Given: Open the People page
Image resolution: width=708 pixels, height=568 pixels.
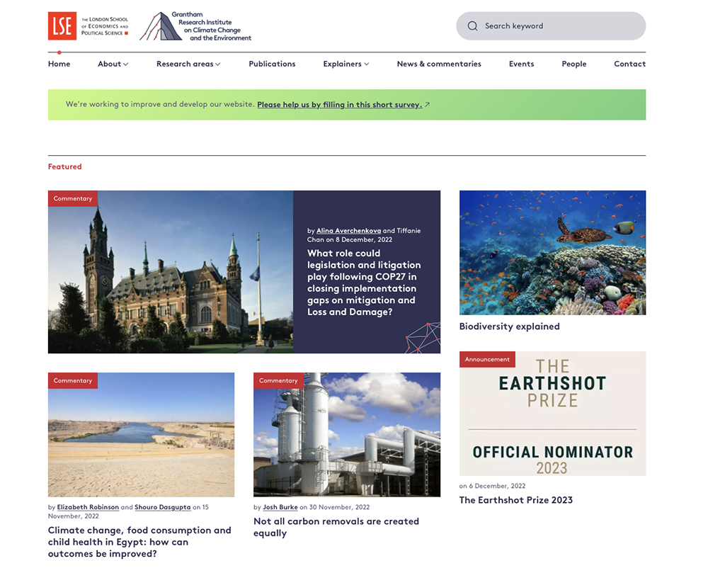Looking at the screenshot, I should (574, 64).
